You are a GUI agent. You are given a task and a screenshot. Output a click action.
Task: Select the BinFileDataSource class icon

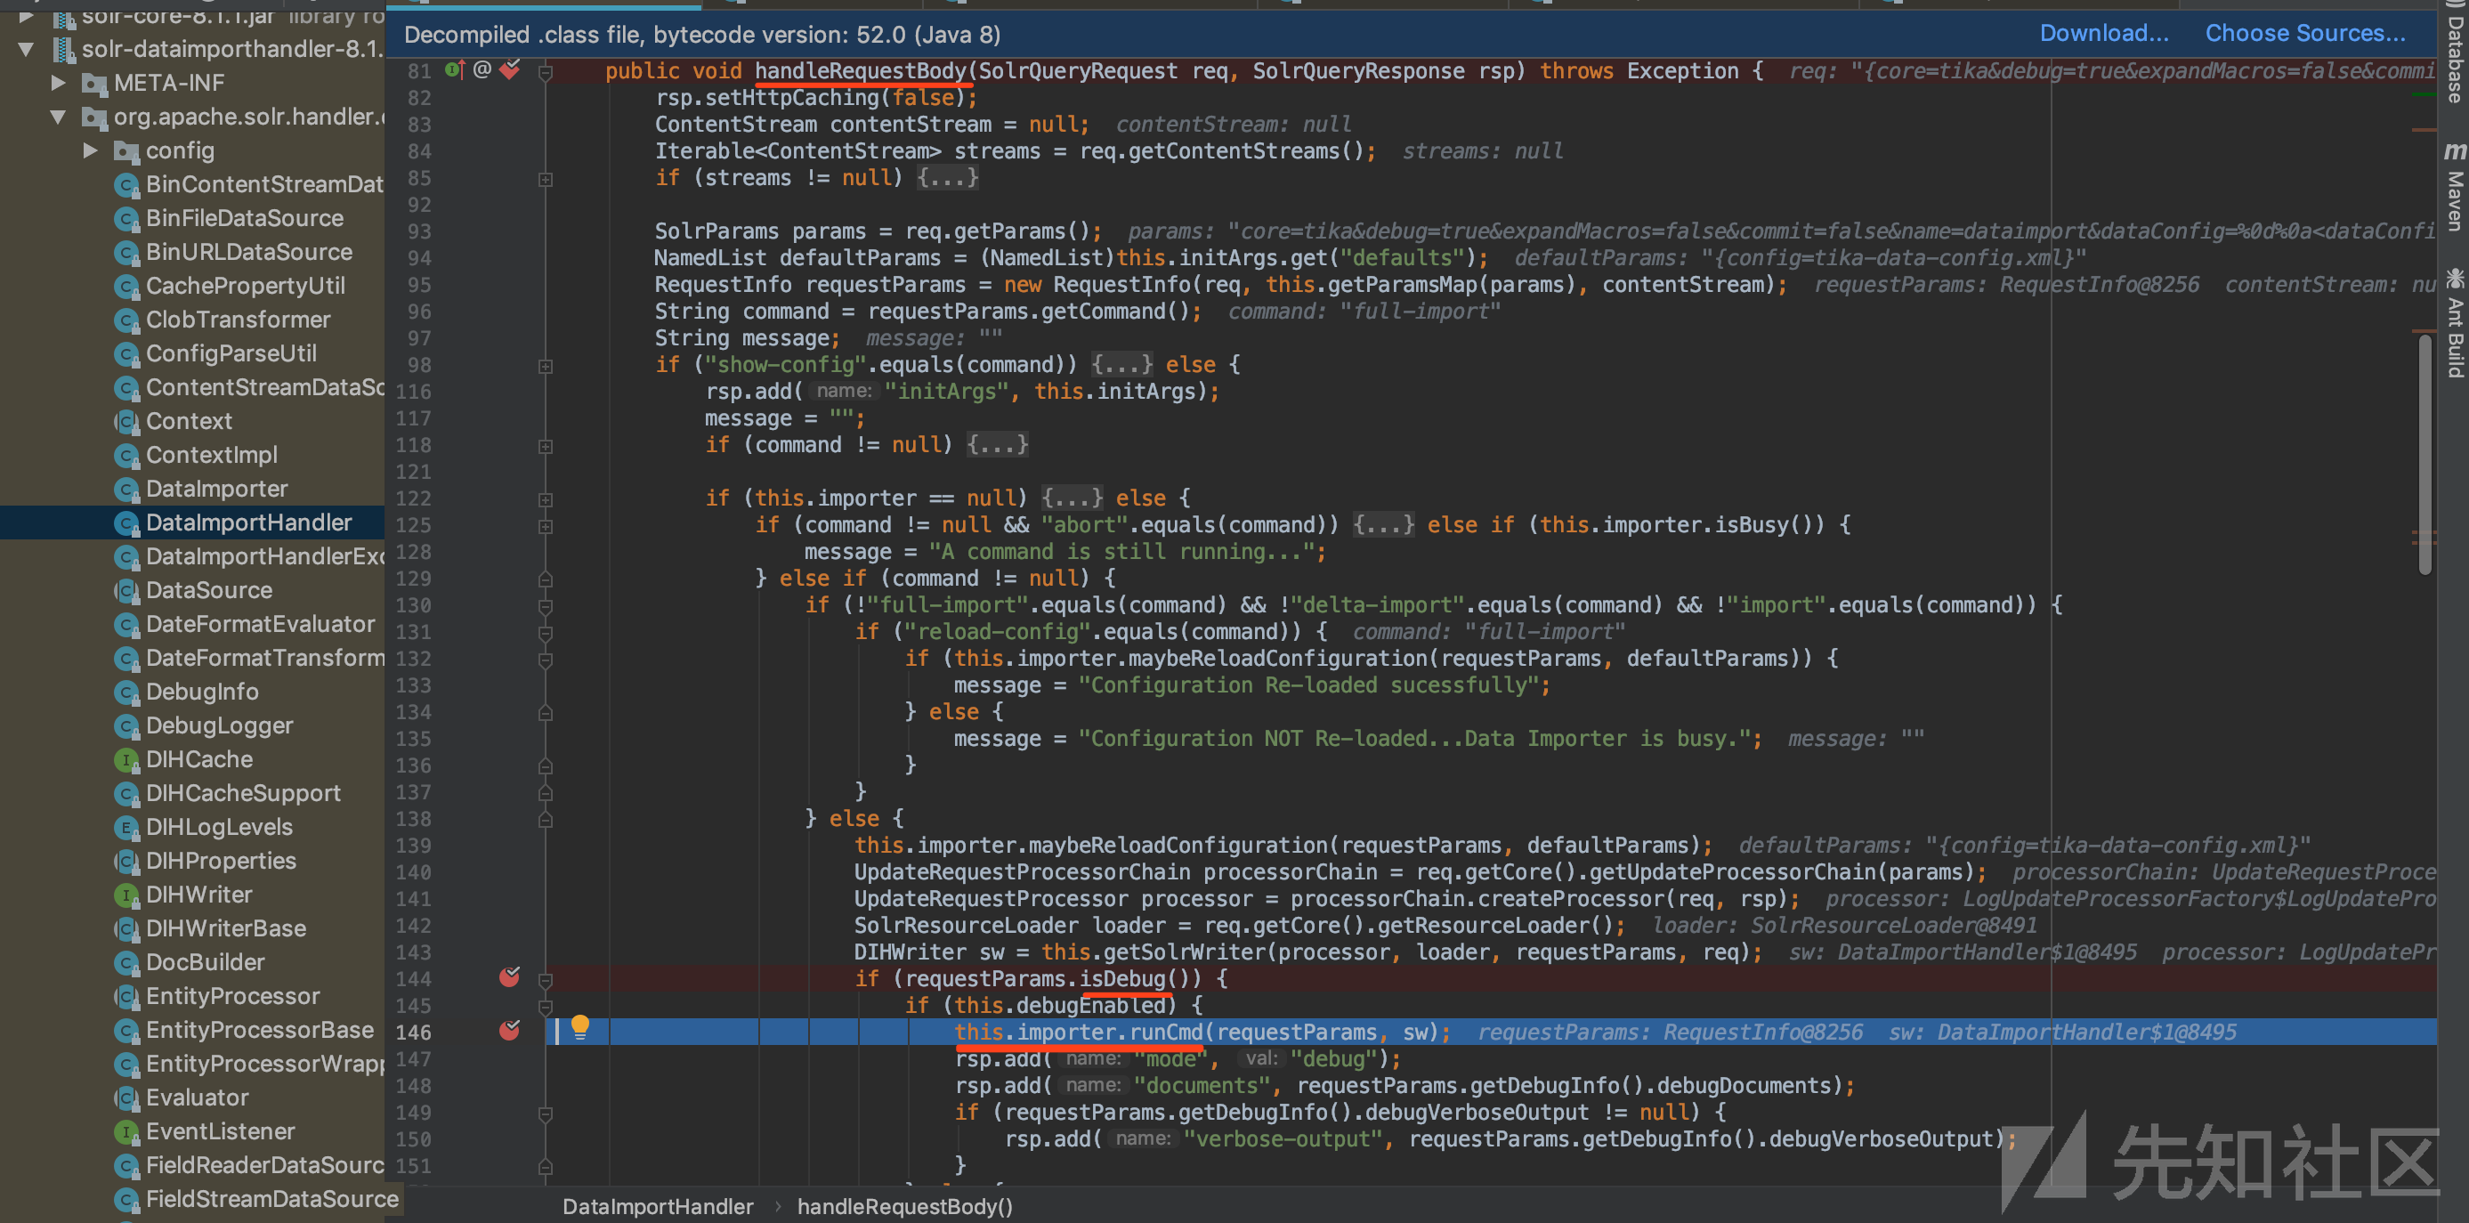126,219
